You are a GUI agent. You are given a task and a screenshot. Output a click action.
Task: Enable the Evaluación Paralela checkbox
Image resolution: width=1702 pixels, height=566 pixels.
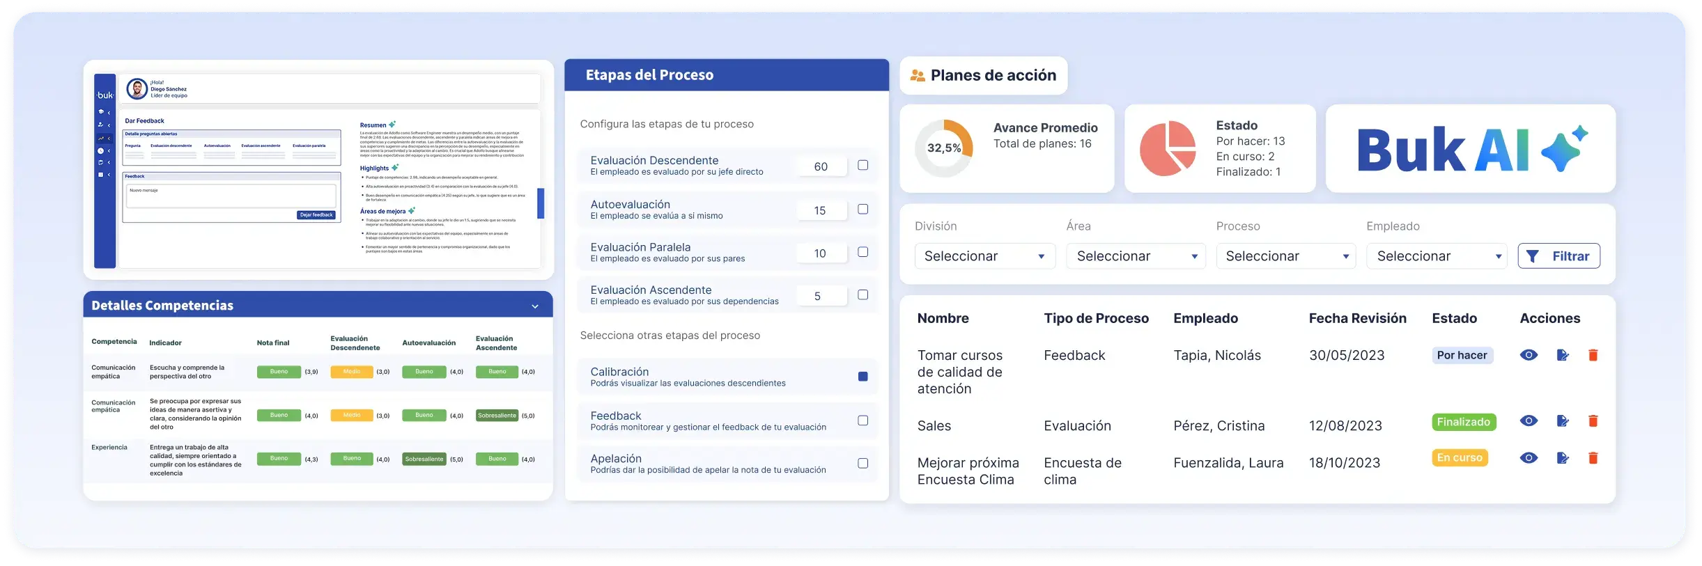(862, 252)
